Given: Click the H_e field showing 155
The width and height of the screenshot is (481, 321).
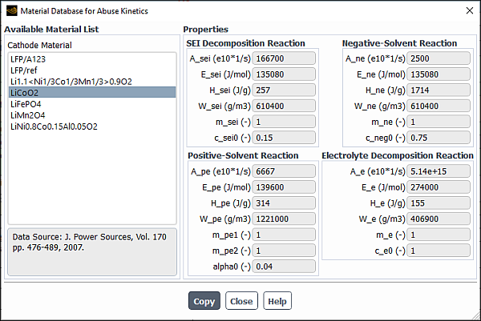Looking at the screenshot, I should click(x=439, y=203).
